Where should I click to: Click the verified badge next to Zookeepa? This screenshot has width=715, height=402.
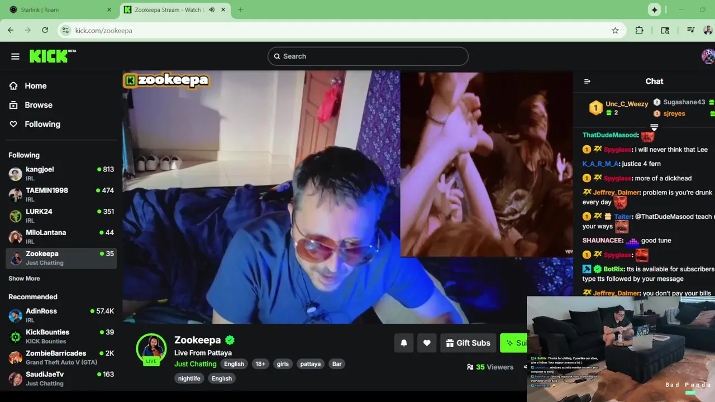(230, 340)
